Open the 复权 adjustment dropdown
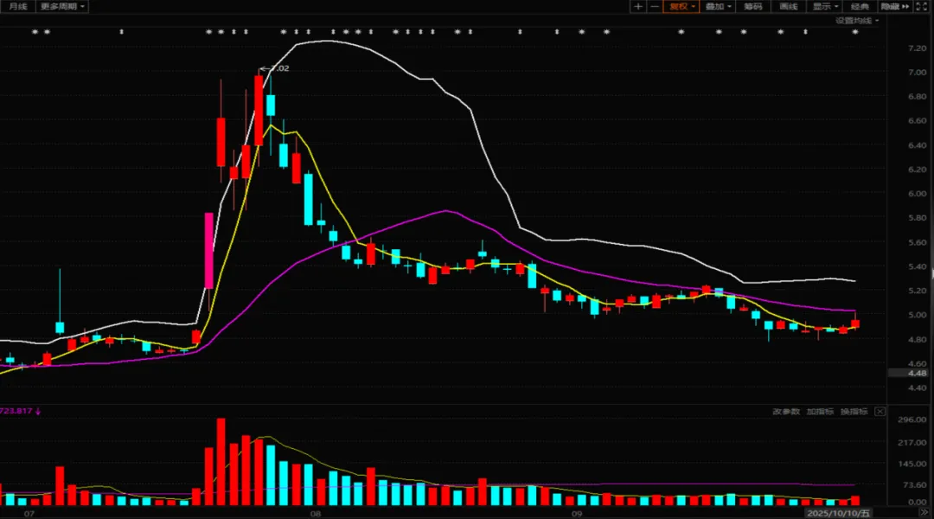This screenshot has width=934, height=519. 681,7
